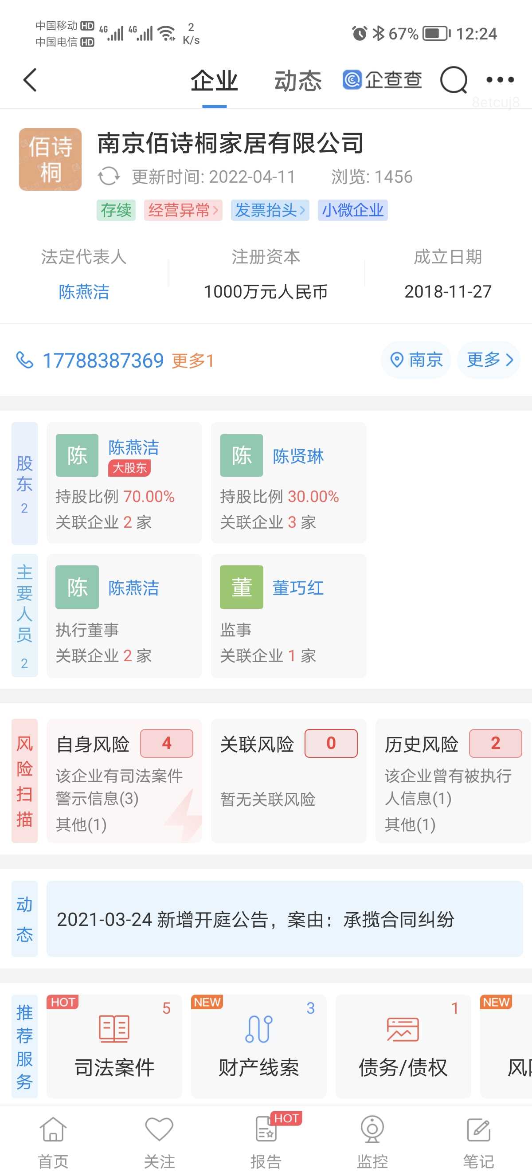Tap the refresh update-time icon
The height and width of the screenshot is (1176, 532).
[x=109, y=176]
